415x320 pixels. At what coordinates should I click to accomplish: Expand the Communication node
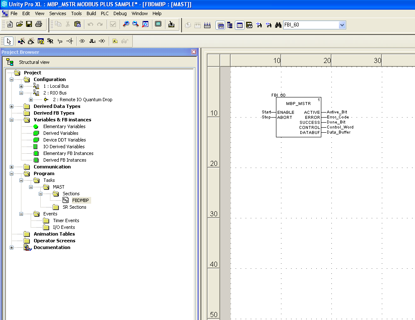tap(11, 167)
